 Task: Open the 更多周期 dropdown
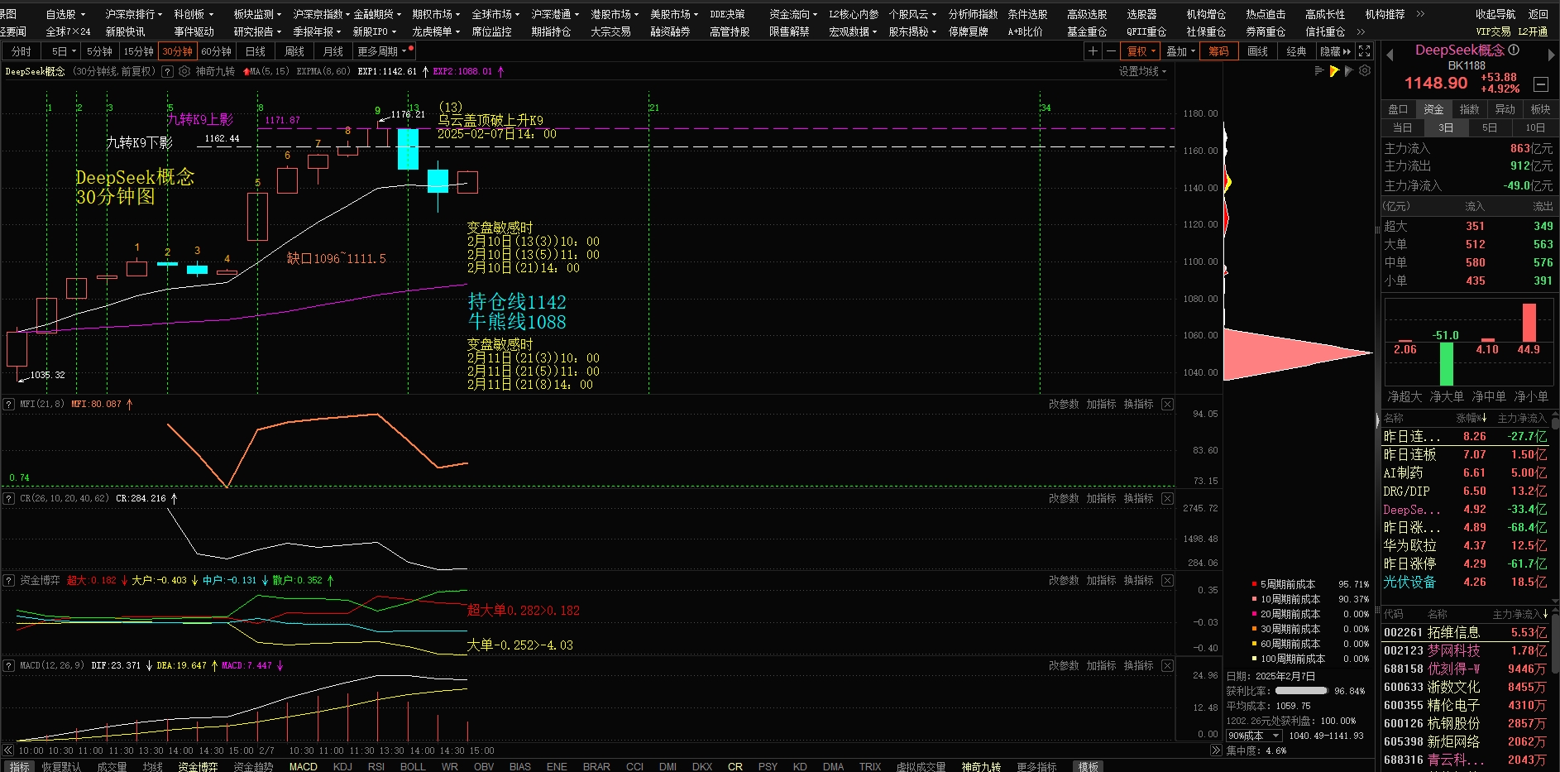[382, 51]
